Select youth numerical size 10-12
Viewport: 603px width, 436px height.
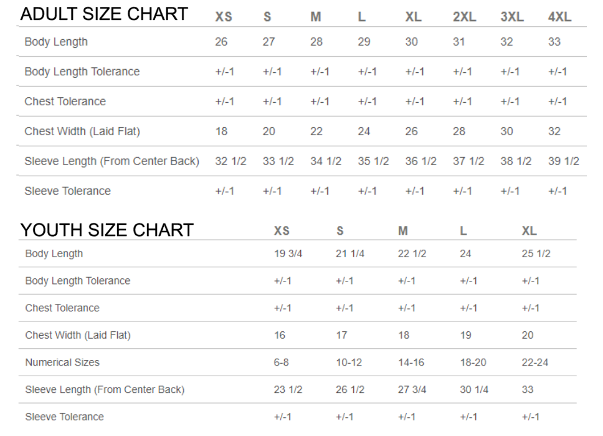pos(349,363)
